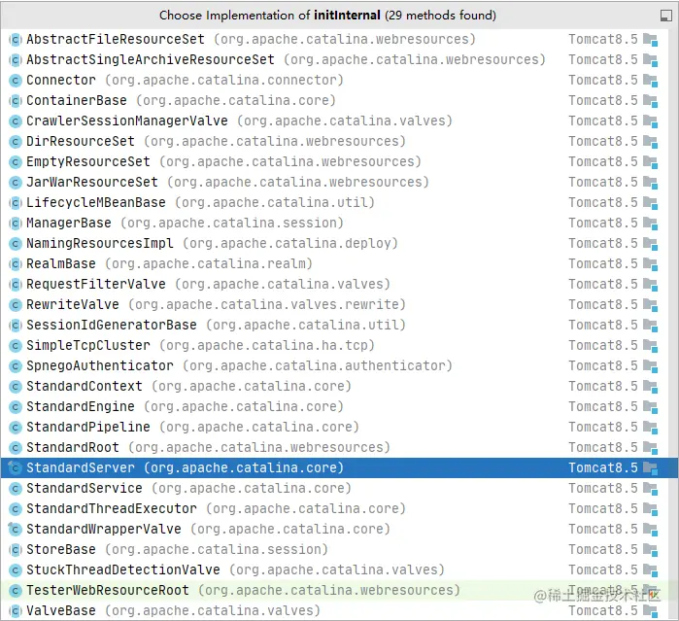Click the class icon beside StandardWrapperValve
The width and height of the screenshot is (679, 621).
point(16,530)
